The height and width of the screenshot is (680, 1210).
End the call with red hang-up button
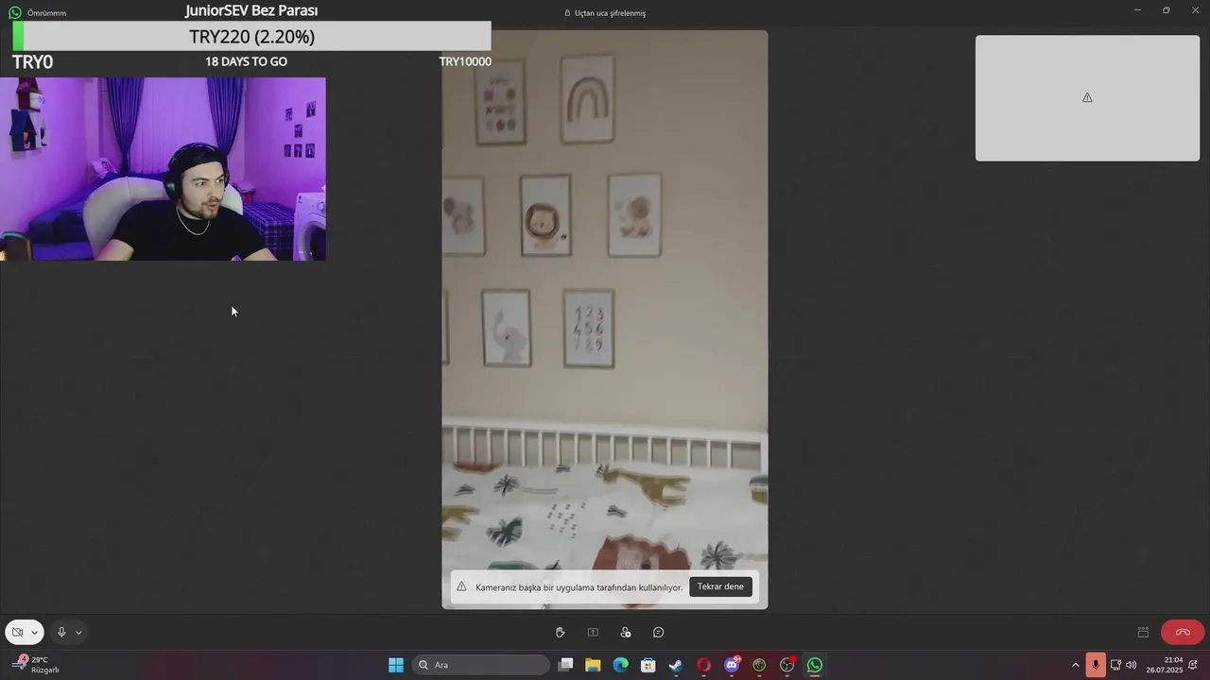point(1183,633)
